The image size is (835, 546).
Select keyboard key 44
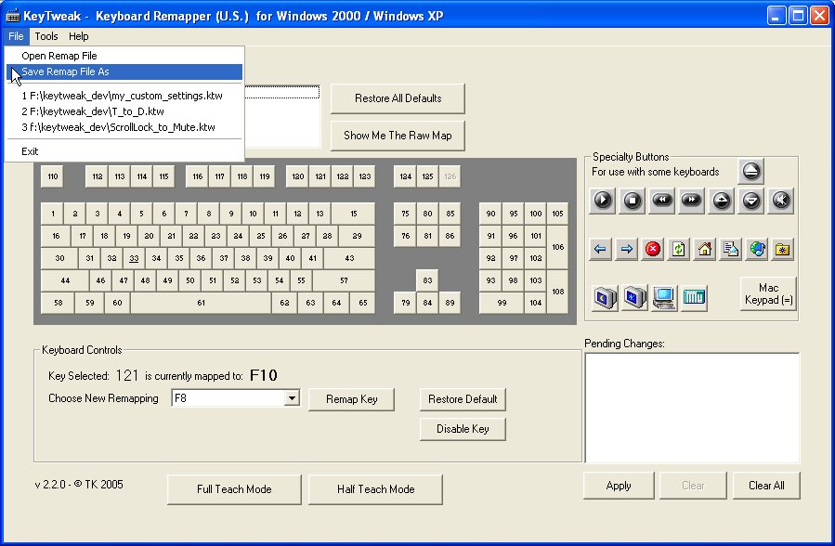tap(65, 280)
